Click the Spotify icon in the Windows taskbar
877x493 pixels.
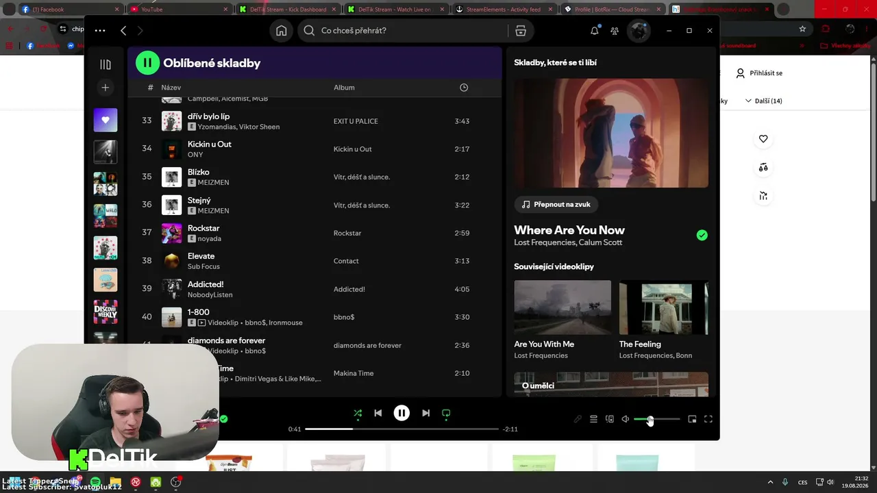pos(95,482)
